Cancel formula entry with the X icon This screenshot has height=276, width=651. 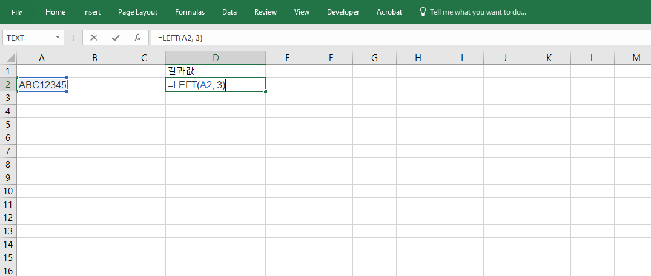click(x=94, y=38)
